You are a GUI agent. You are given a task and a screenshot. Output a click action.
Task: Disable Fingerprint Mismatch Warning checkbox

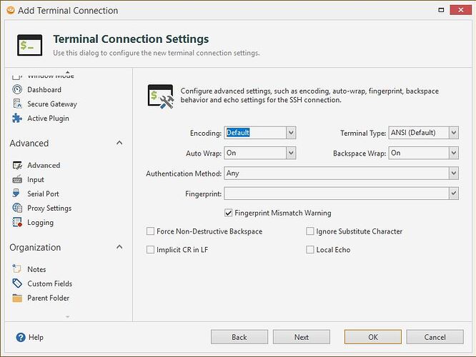229,213
